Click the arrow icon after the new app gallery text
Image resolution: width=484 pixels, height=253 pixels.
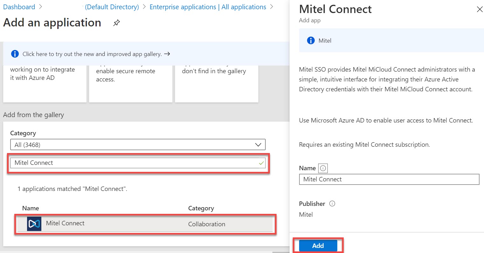tap(167, 54)
